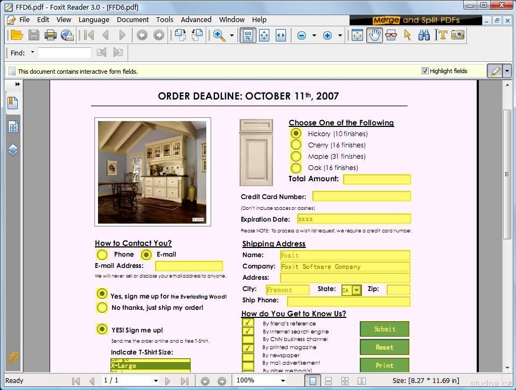Select the Hickory radio button

pyautogui.click(x=296, y=133)
